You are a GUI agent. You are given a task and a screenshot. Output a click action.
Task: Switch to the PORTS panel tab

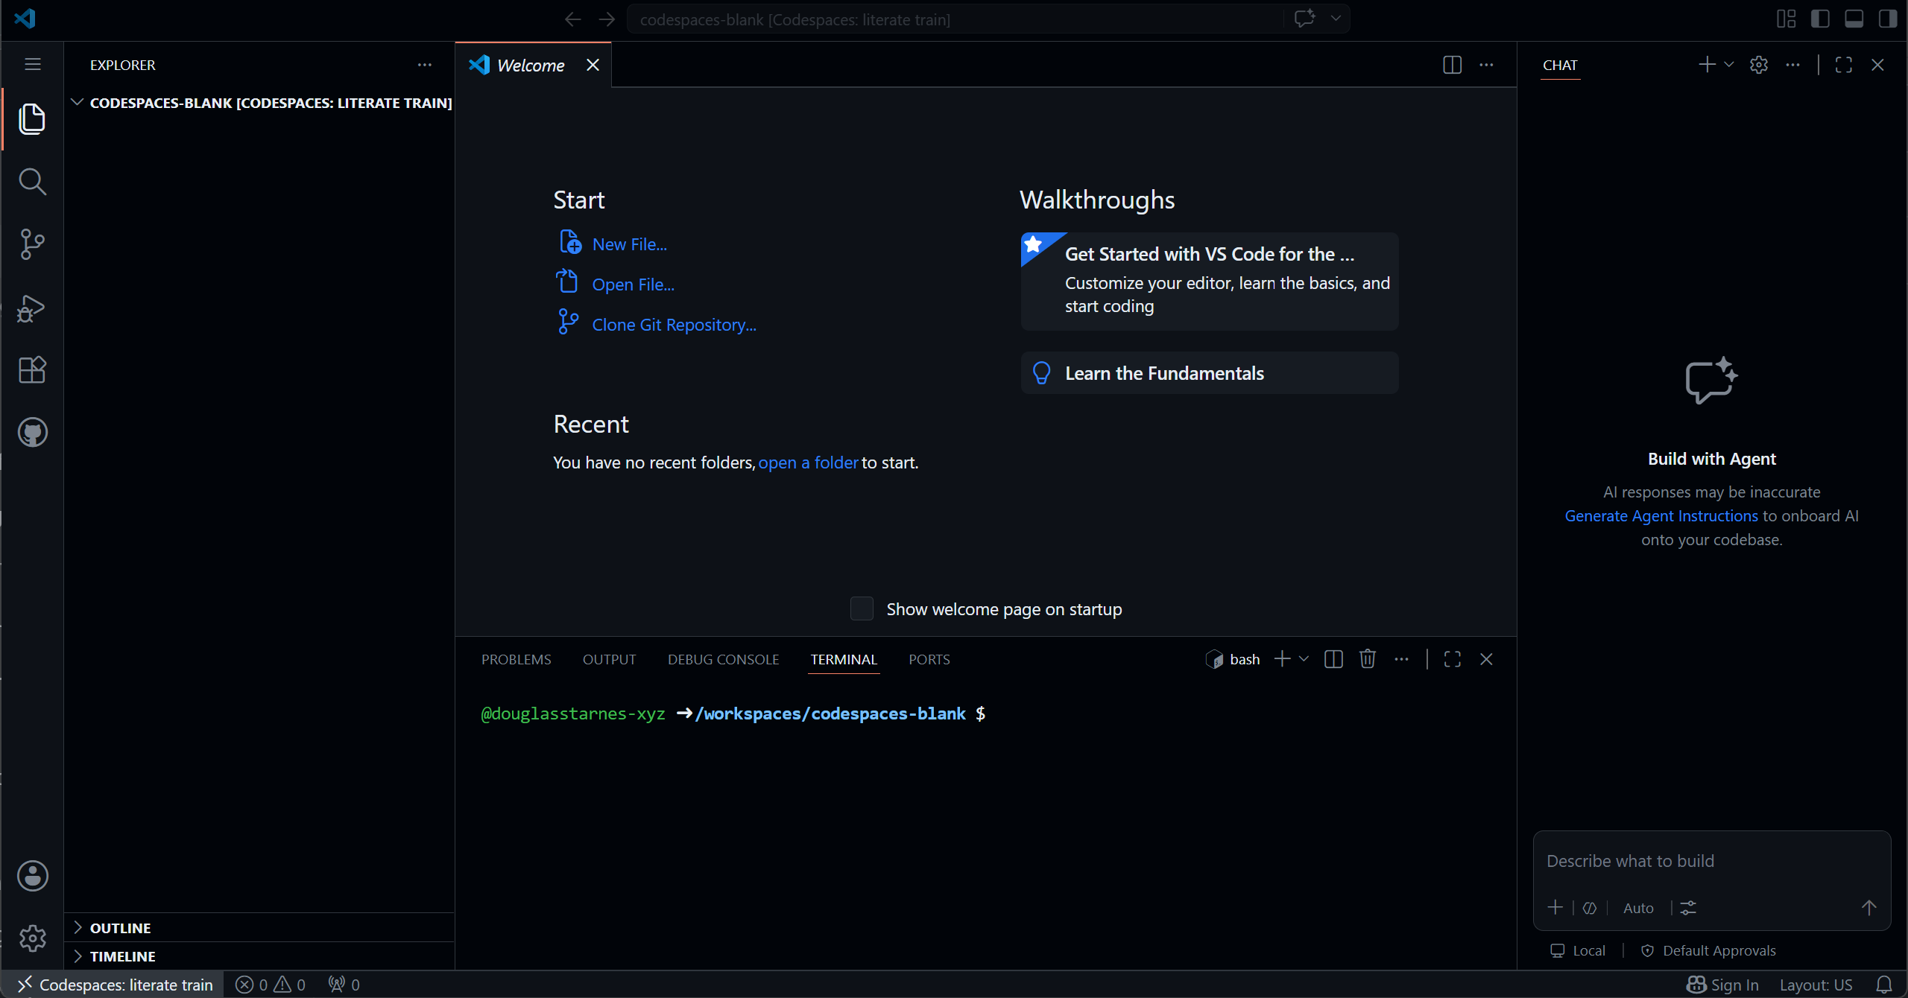929,659
